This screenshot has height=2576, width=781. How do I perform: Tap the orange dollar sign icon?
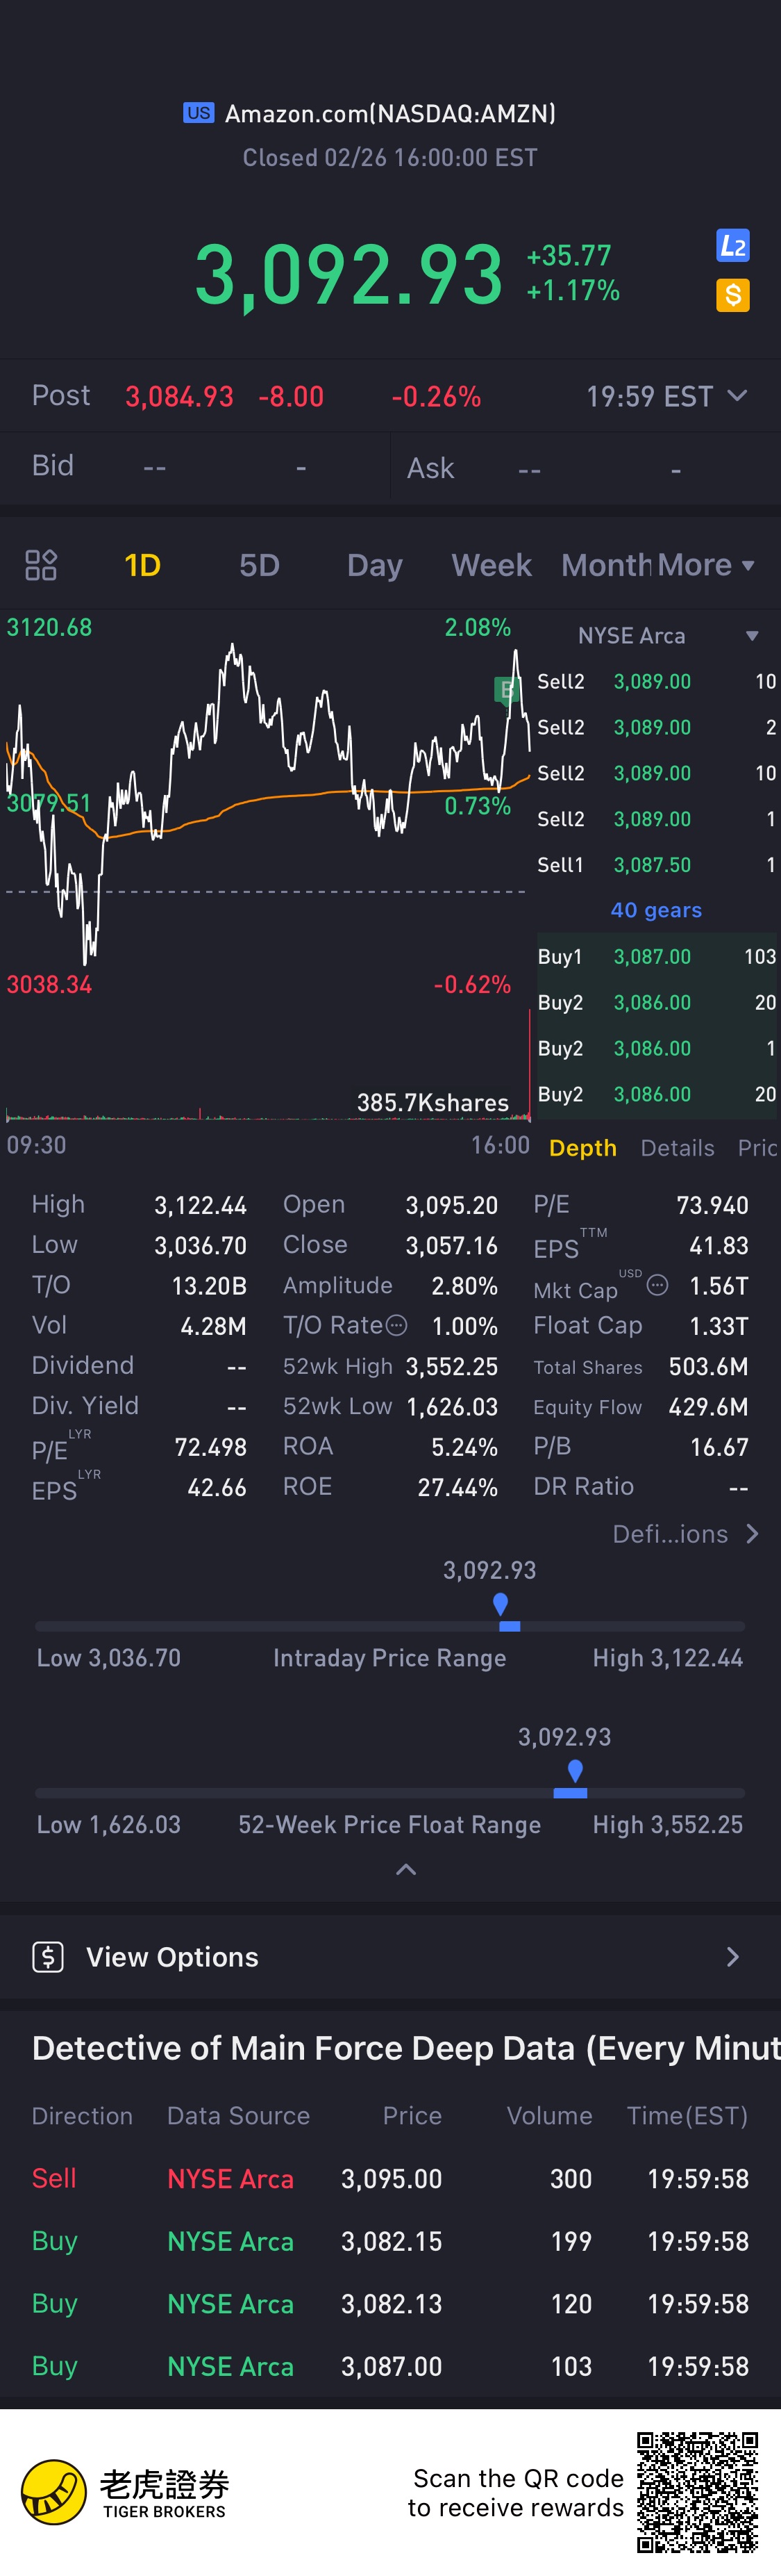733,295
